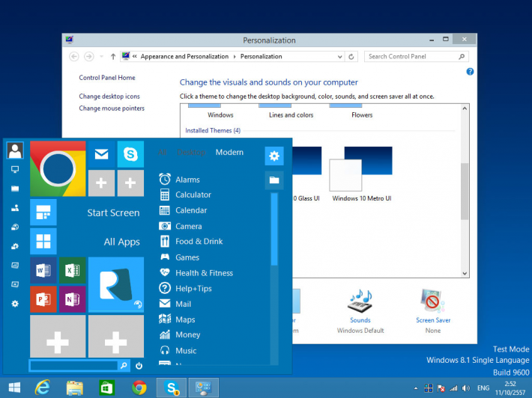Click Appearance and Personalization breadcrumb
Image resolution: width=532 pixels, height=398 pixels.
pos(184,57)
